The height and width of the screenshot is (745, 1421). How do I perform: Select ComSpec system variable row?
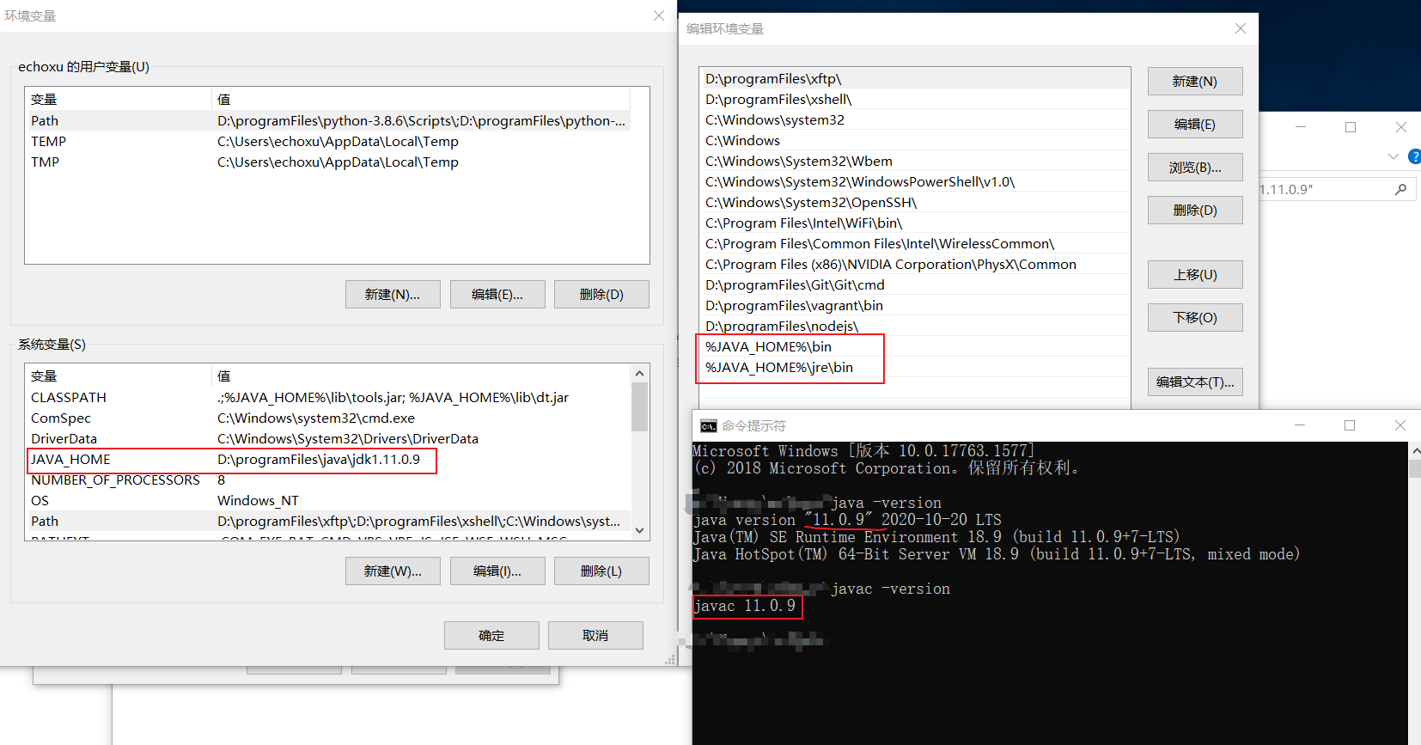(x=329, y=418)
